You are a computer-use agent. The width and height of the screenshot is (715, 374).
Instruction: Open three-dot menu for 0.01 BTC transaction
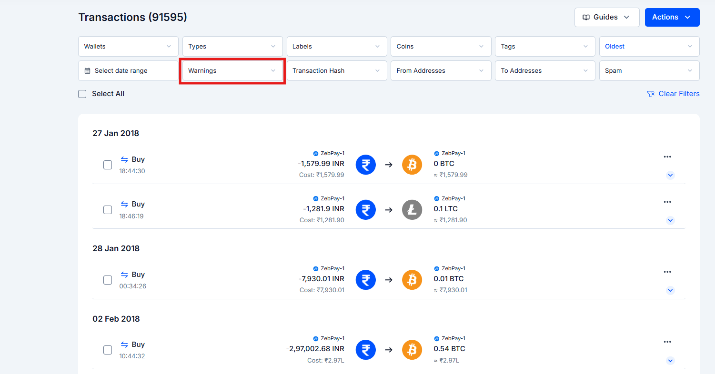point(667,272)
